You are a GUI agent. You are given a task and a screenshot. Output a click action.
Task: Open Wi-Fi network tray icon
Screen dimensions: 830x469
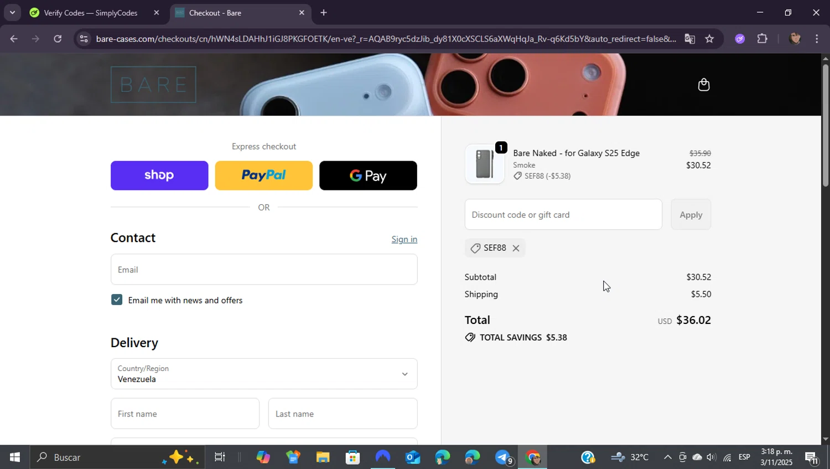click(x=727, y=457)
